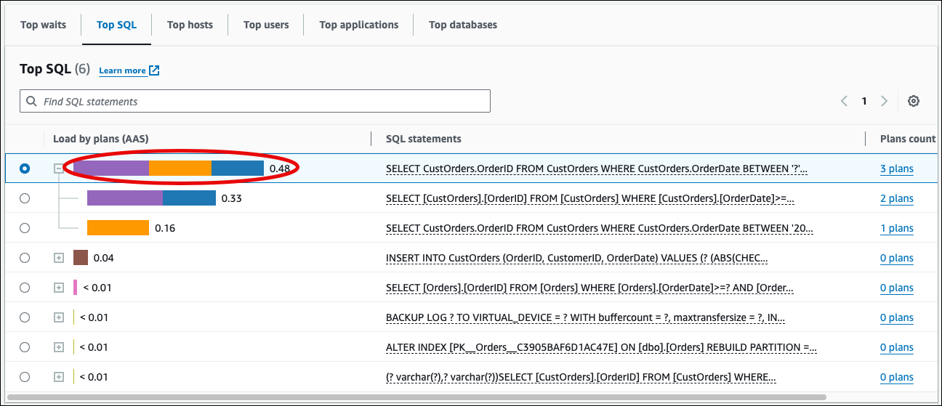
Task: Open the 3 plans link
Action: 896,169
